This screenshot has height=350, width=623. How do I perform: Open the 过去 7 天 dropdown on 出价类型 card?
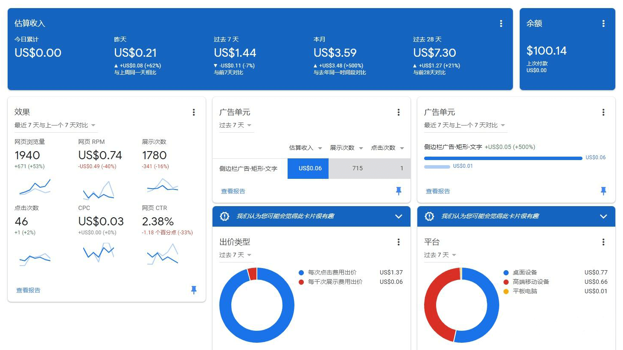pos(236,255)
